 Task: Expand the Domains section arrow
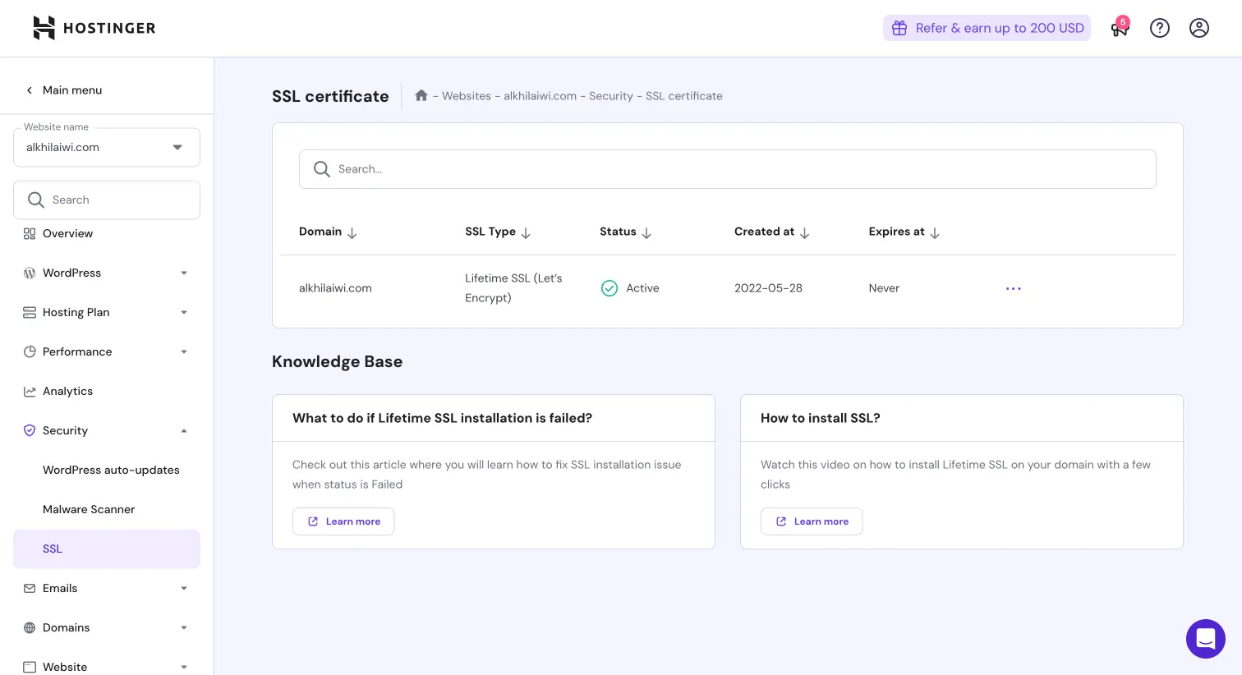pyautogui.click(x=184, y=628)
